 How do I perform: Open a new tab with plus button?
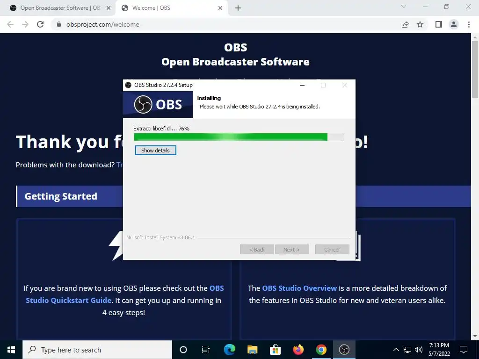click(x=238, y=8)
